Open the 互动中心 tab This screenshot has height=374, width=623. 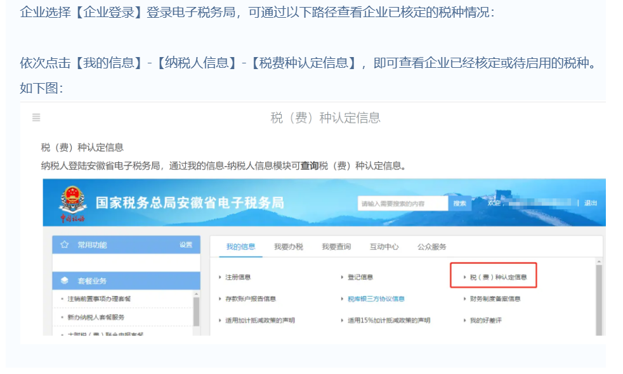click(384, 247)
